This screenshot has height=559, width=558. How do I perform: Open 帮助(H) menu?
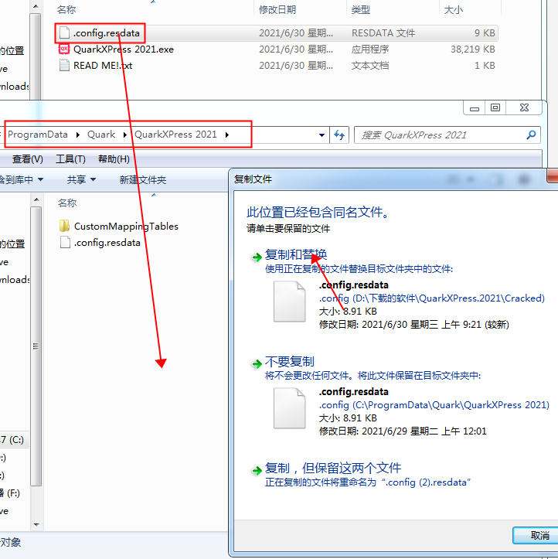tap(114, 159)
